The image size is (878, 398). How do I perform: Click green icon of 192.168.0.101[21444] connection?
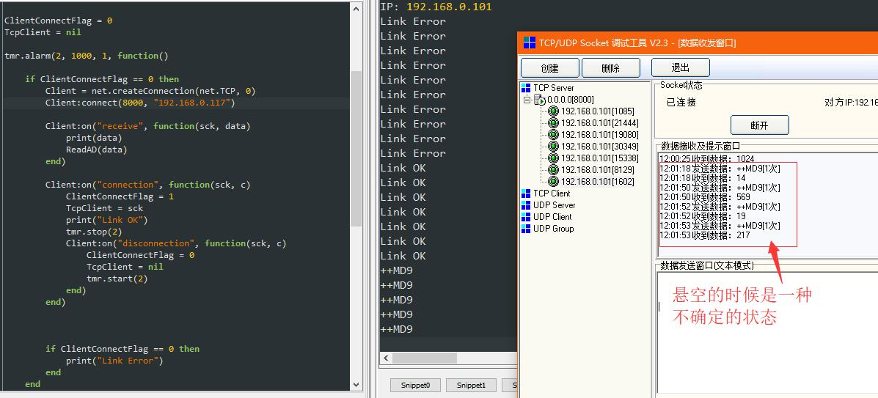click(x=553, y=123)
